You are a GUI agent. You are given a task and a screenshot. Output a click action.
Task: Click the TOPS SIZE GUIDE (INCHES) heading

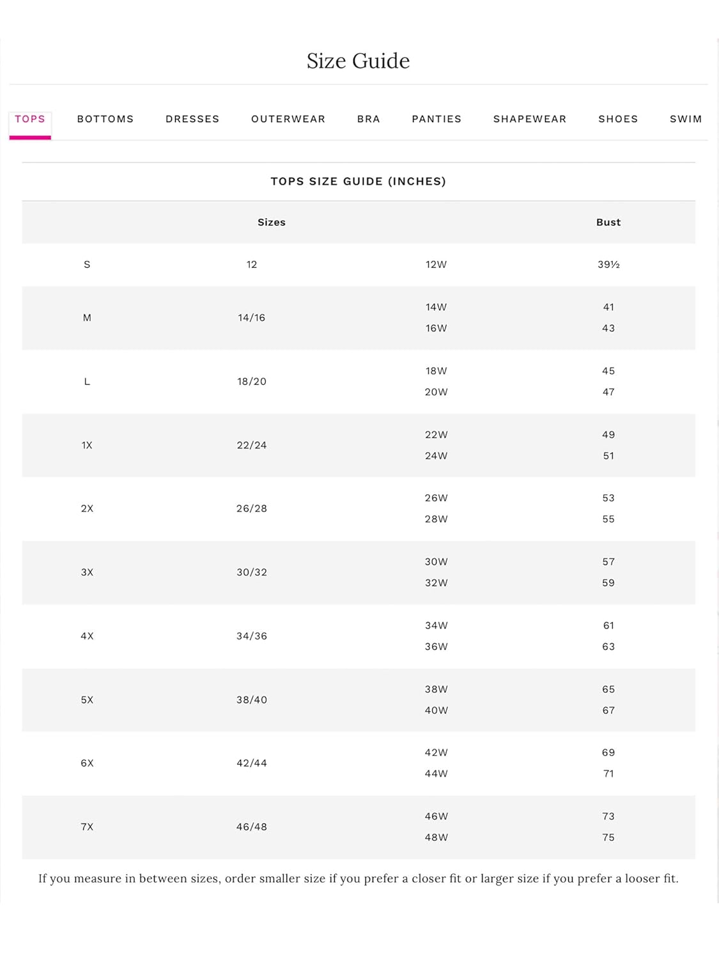coord(358,182)
